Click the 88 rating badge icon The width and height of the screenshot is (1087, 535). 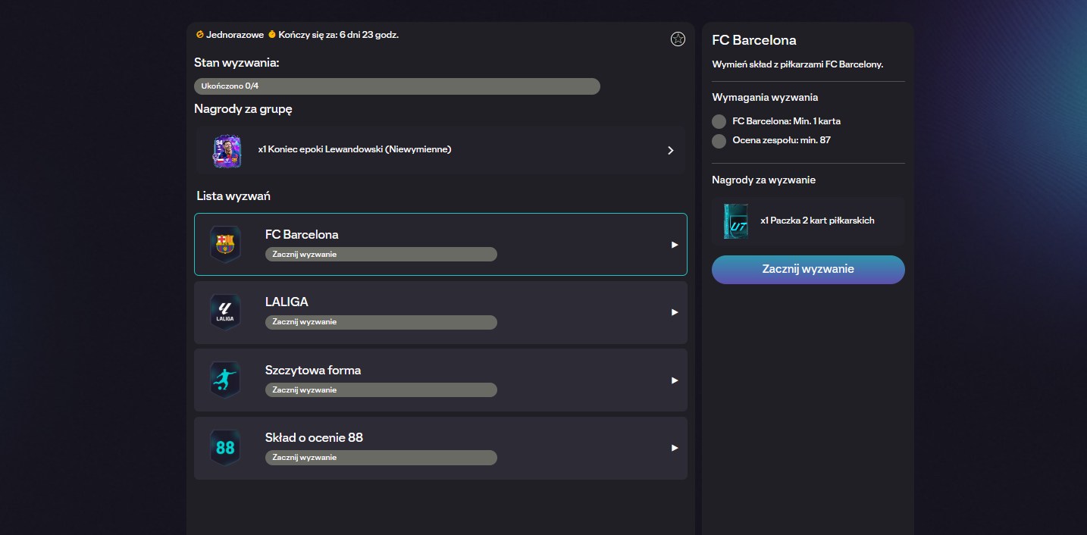coord(225,447)
